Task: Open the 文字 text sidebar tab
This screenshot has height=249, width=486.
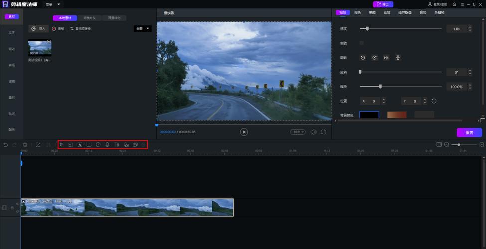Action: coord(12,33)
